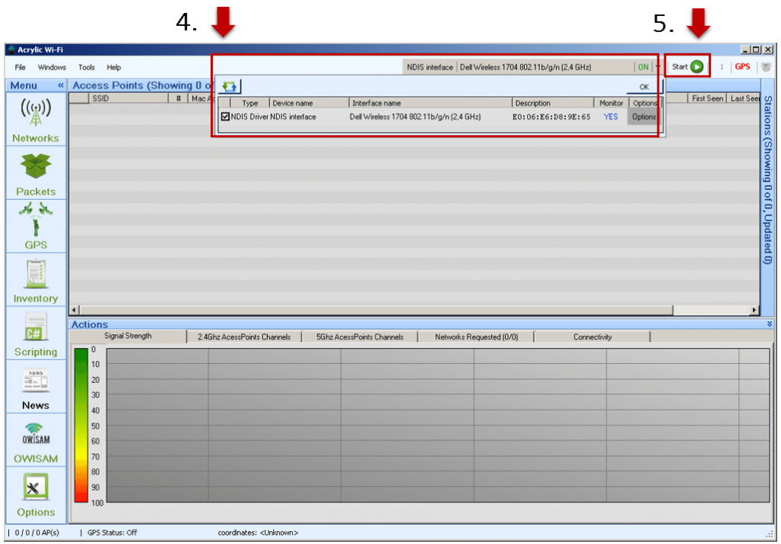
Task: Click the number 1 counter in toolbar
Action: pyautogui.click(x=722, y=66)
